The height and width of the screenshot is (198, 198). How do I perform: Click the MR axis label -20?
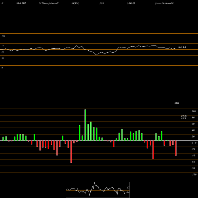[193, 149]
